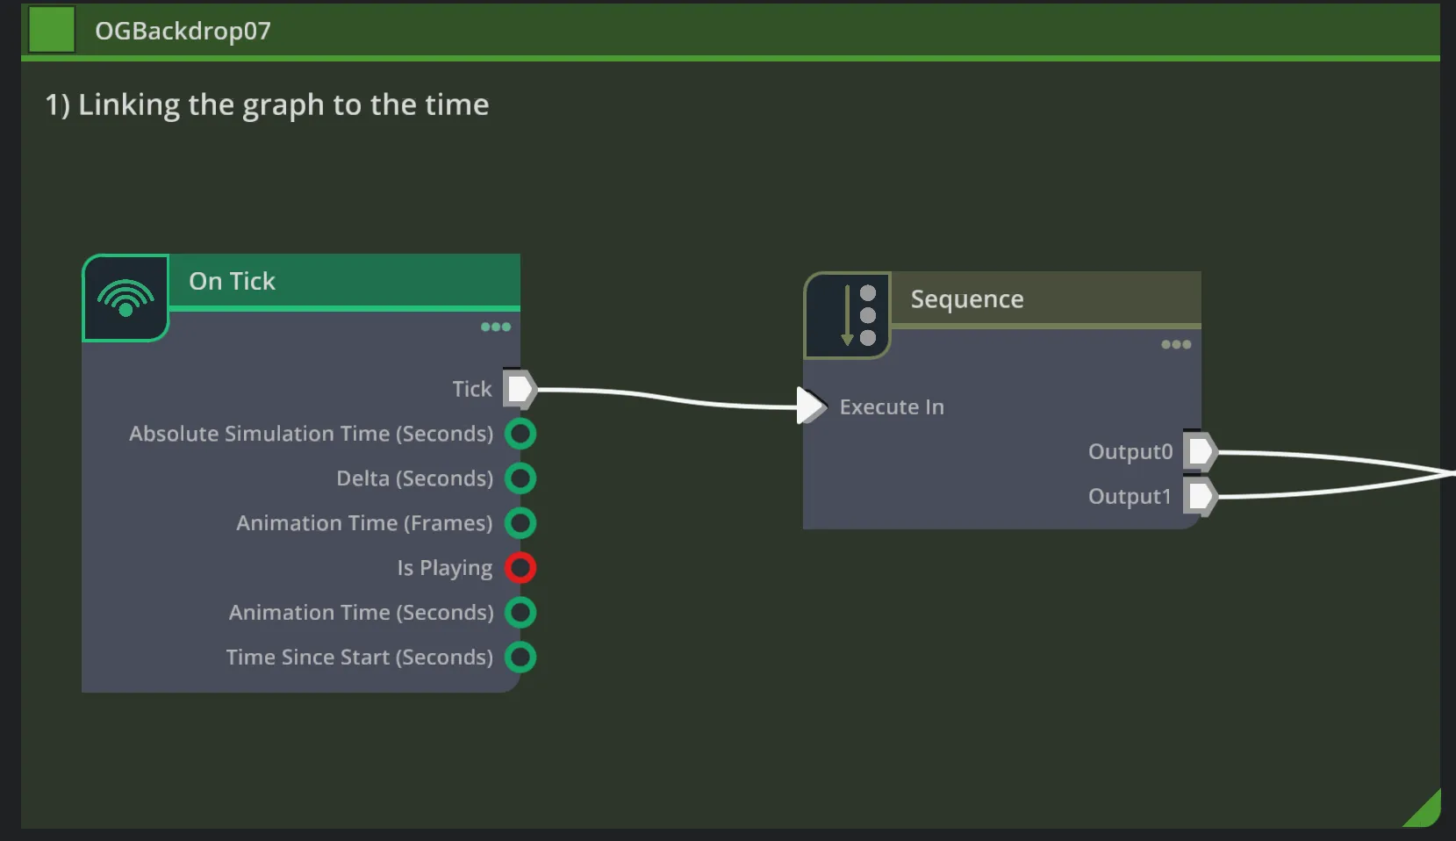This screenshot has height=841, width=1456.
Task: Click the Execute In input arrow pin
Action: [811, 406]
